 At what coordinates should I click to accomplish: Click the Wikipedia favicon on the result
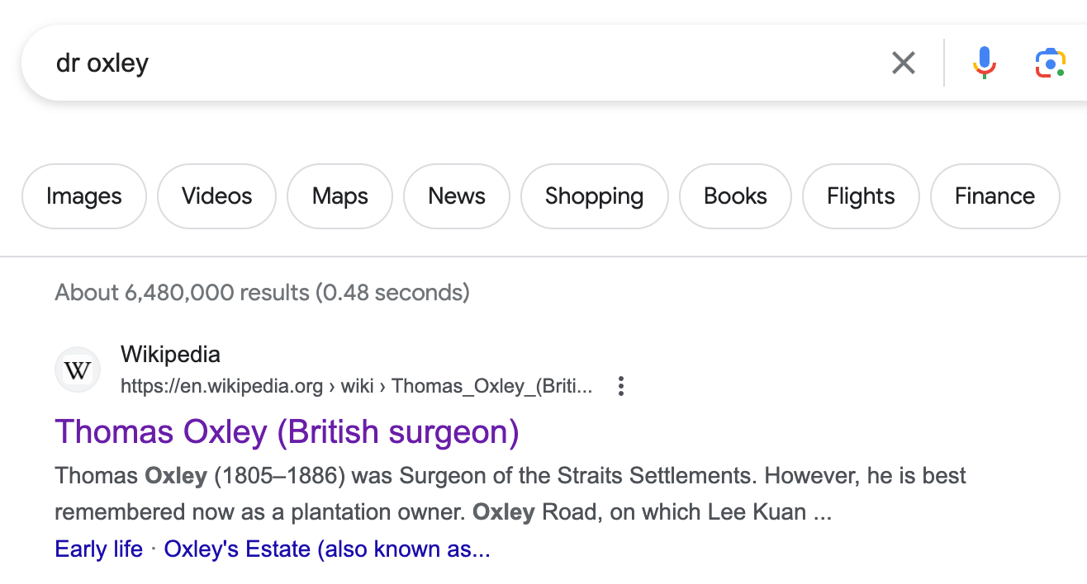77,369
